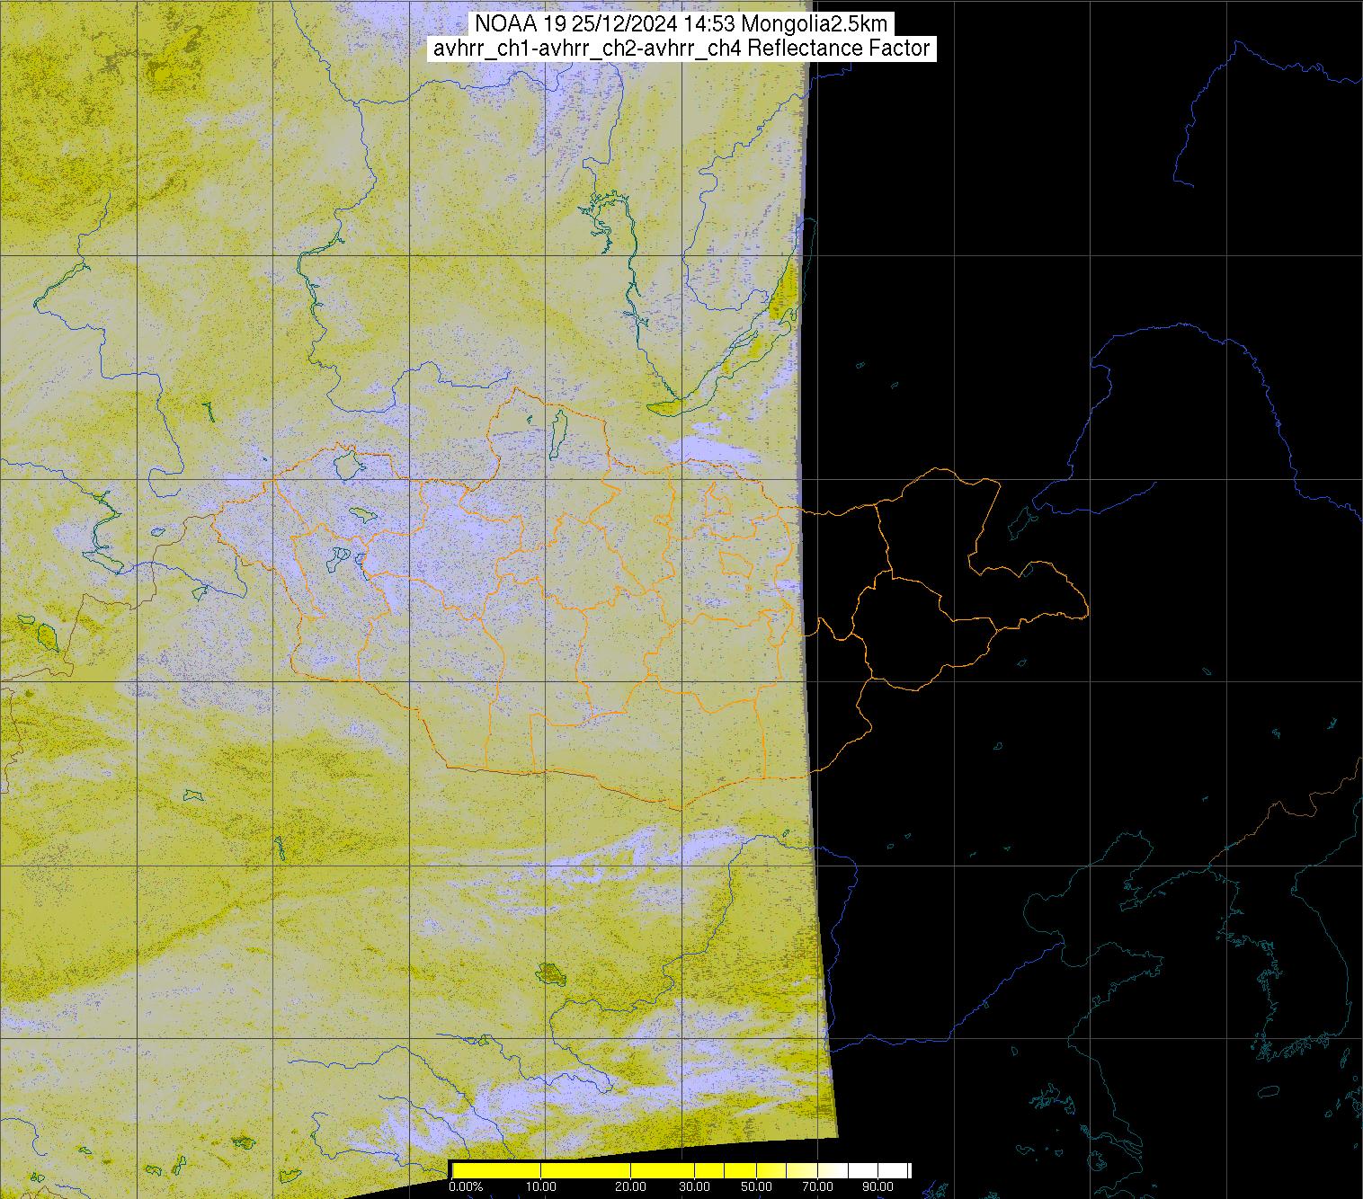Click the elongated Lake Khövsgöl outline

557,430
